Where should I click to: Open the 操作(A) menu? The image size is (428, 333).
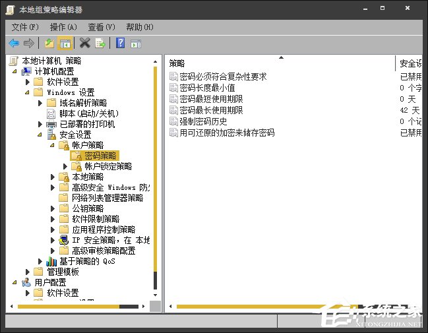(63, 27)
